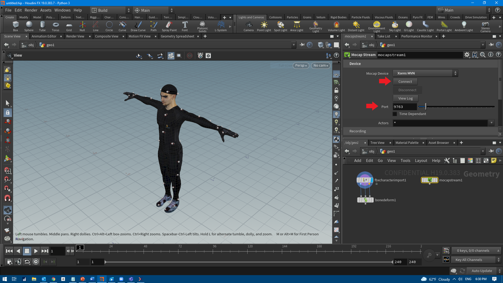
Task: Select the fbxcharacterimport1 node
Action: tap(365, 180)
